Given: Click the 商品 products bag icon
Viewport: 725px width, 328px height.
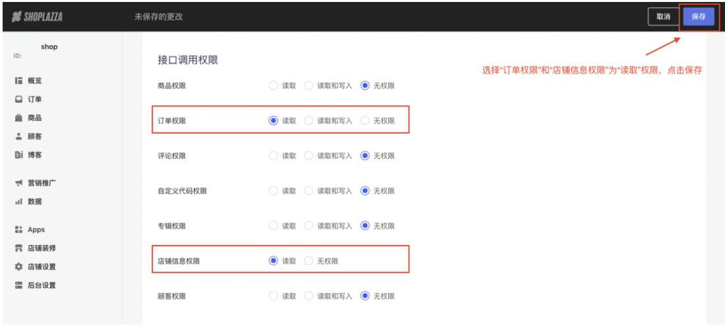Looking at the screenshot, I should pyautogui.click(x=18, y=118).
